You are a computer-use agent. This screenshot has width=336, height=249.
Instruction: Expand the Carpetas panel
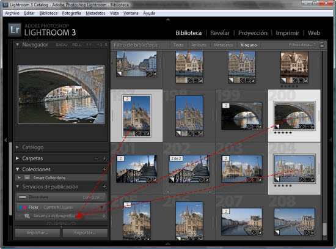tap(17, 158)
